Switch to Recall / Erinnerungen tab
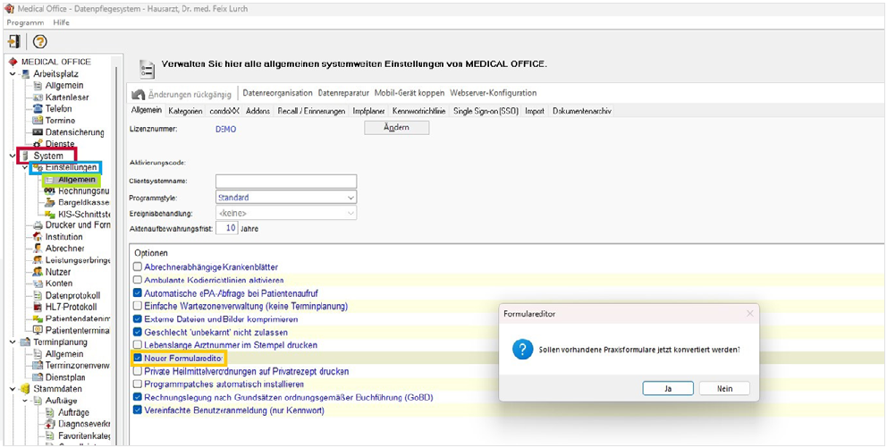This screenshot has height=448, width=887. click(311, 112)
